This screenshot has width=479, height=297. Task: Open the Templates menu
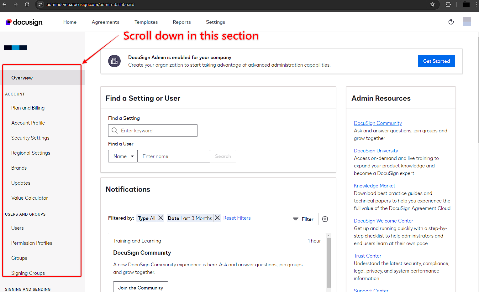146,22
